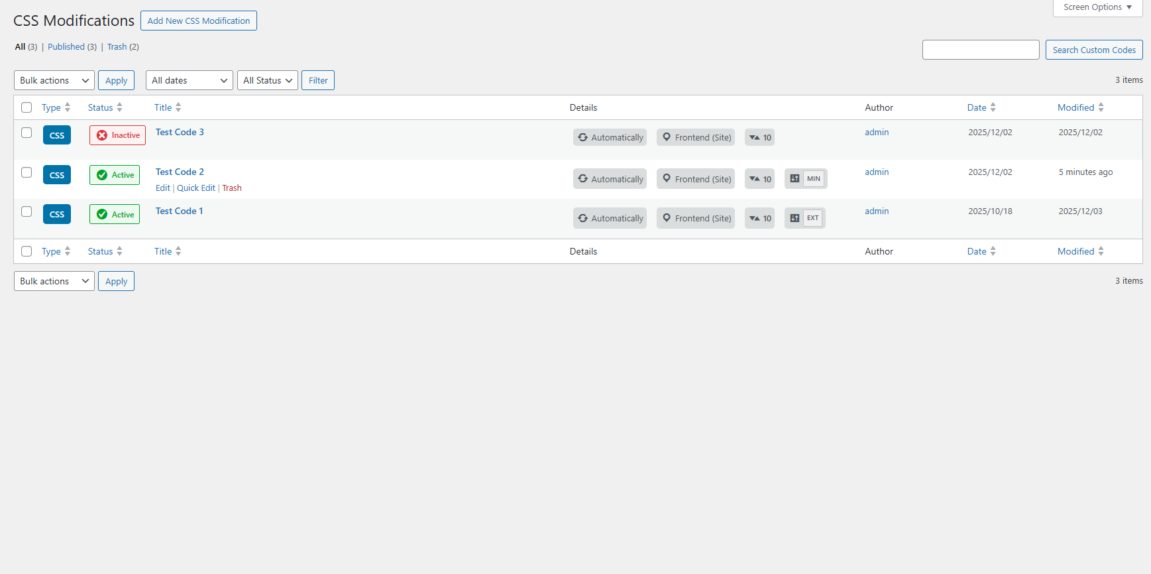Image resolution: width=1151 pixels, height=574 pixels.
Task: Click the CSS type badge for Test Code 3
Action: click(57, 135)
